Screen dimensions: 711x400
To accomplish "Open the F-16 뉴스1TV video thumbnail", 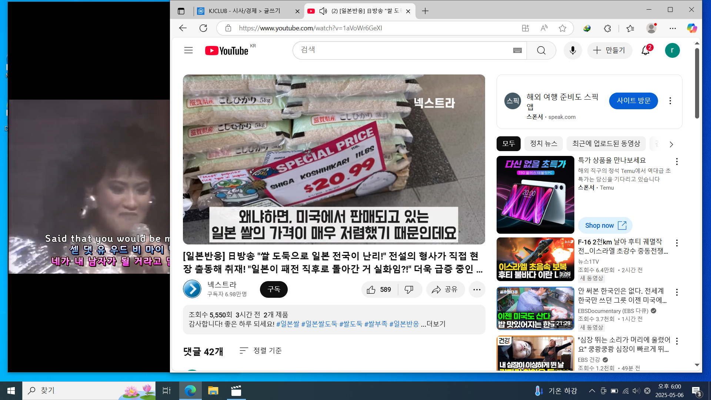I will click(x=535, y=259).
